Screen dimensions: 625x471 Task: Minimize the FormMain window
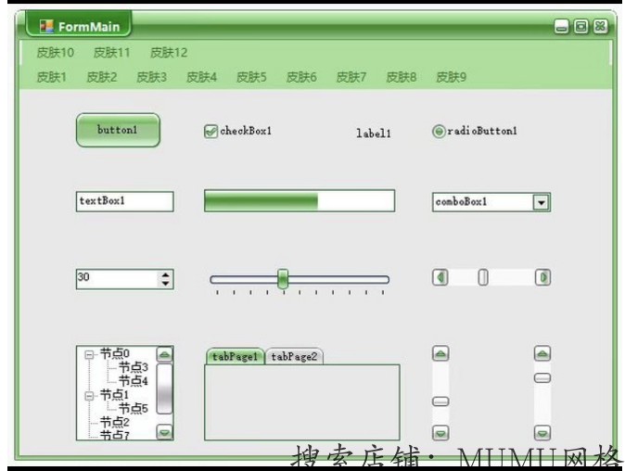tap(561, 27)
